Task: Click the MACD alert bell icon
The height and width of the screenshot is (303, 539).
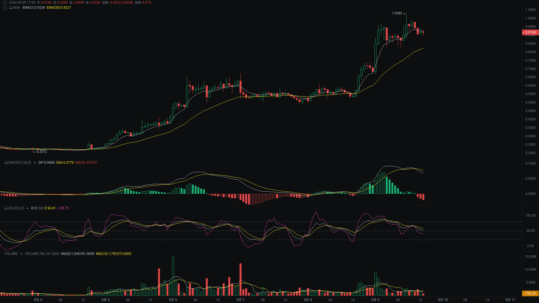Action: [6, 163]
